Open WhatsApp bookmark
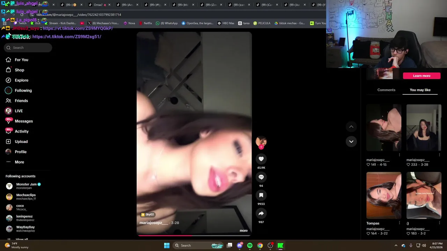 (167, 23)
